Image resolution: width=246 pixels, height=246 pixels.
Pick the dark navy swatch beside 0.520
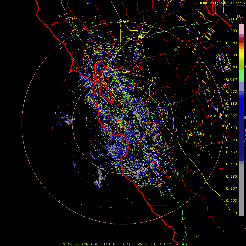pyautogui.click(x=241, y=138)
